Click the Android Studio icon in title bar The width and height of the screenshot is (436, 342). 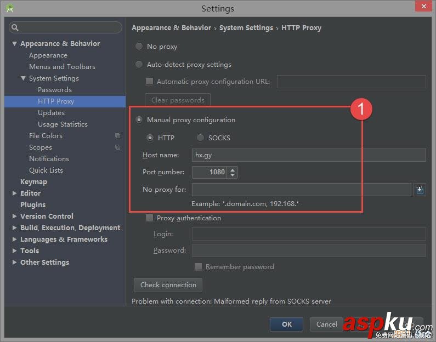(10, 8)
